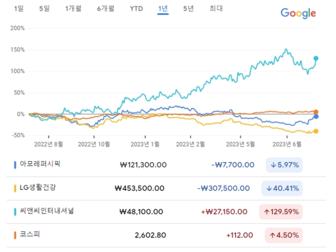
Task: Click the teal endpoint dot on chart
Action: tap(316, 58)
